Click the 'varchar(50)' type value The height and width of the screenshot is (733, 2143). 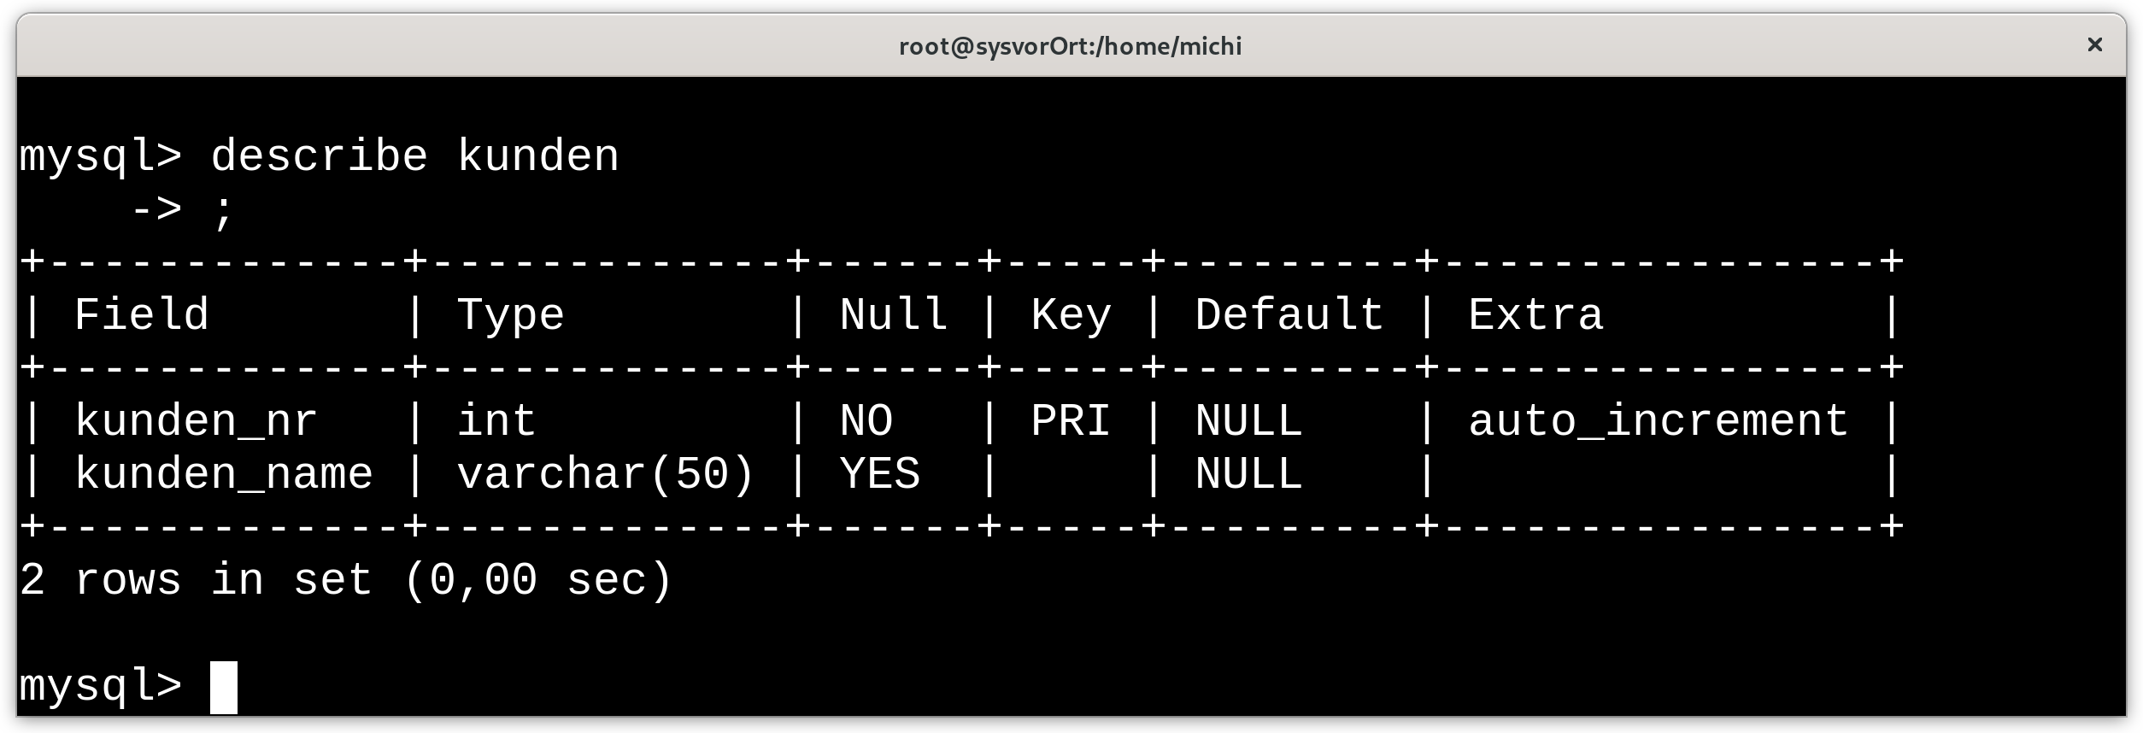coord(606,474)
